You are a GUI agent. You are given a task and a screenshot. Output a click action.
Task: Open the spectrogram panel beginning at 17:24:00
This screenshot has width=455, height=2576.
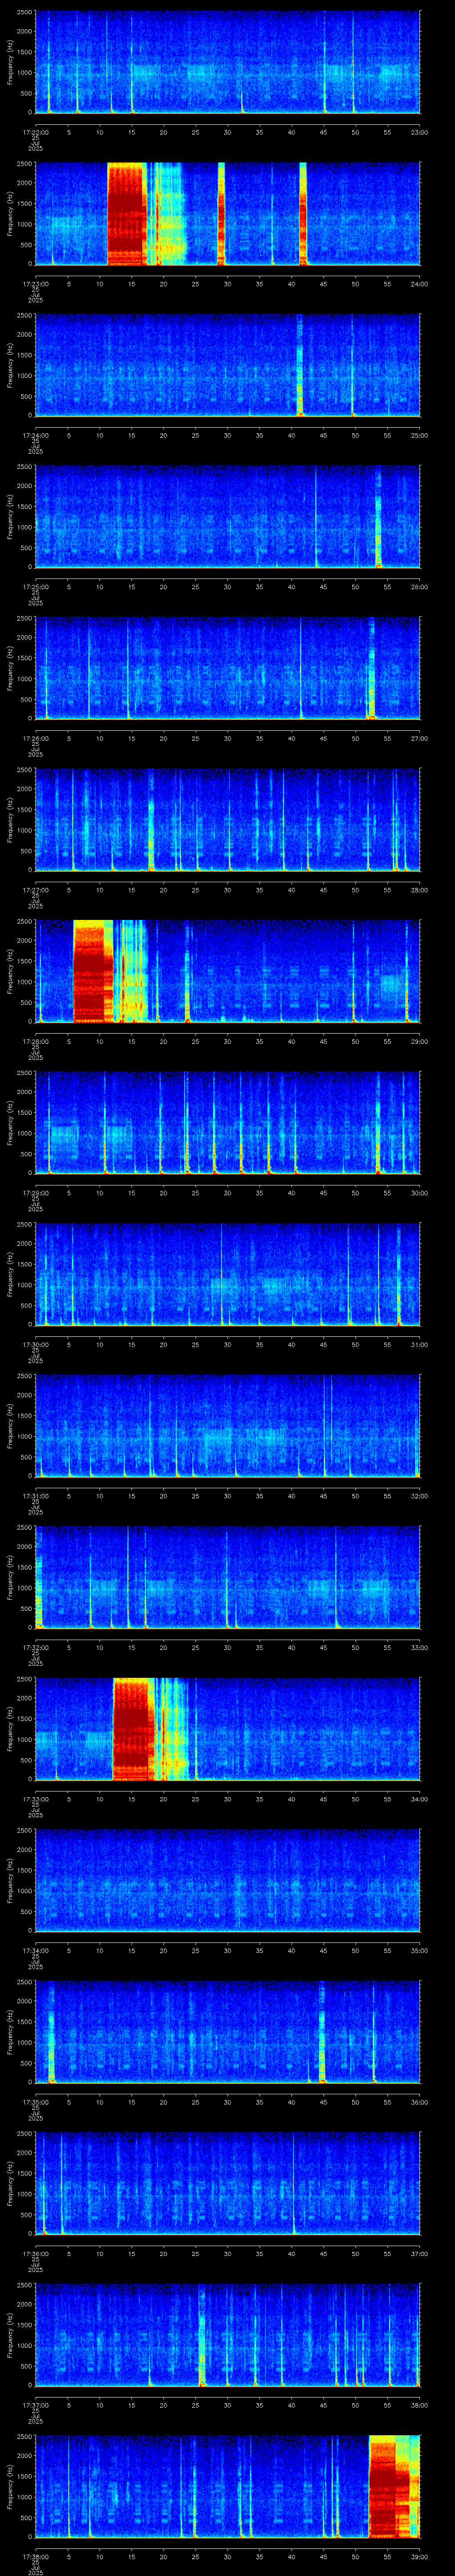[227, 365]
